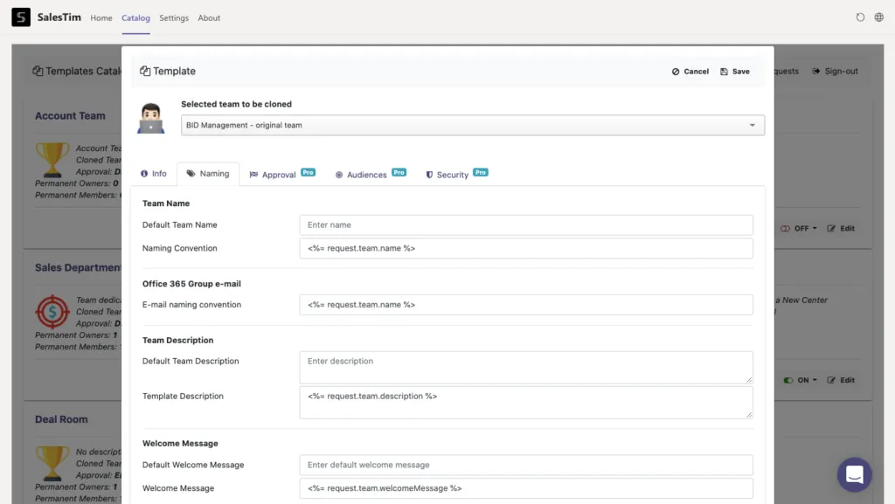This screenshot has width=895, height=504.
Task: Open the globe language icon
Action: pyautogui.click(x=879, y=17)
